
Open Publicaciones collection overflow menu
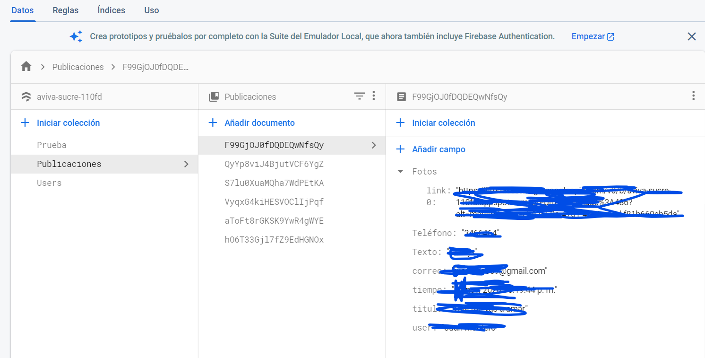tap(374, 96)
